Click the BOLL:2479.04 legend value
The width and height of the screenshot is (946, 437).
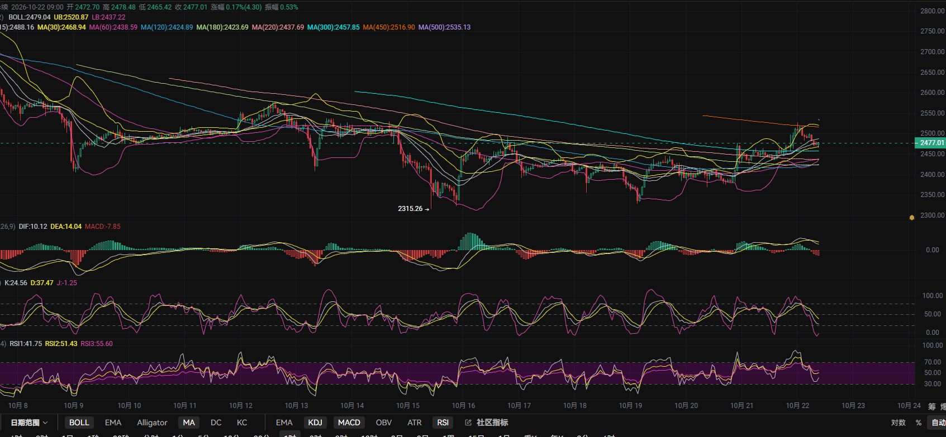click(x=30, y=17)
